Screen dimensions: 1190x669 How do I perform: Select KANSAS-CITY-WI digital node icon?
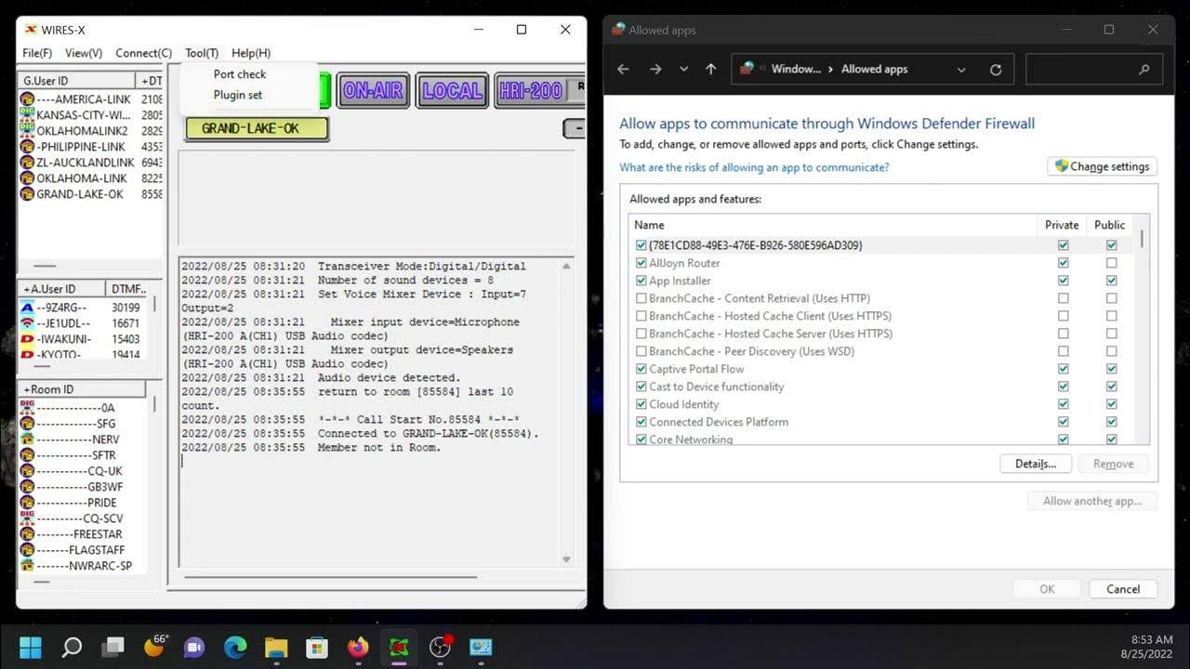(27, 115)
